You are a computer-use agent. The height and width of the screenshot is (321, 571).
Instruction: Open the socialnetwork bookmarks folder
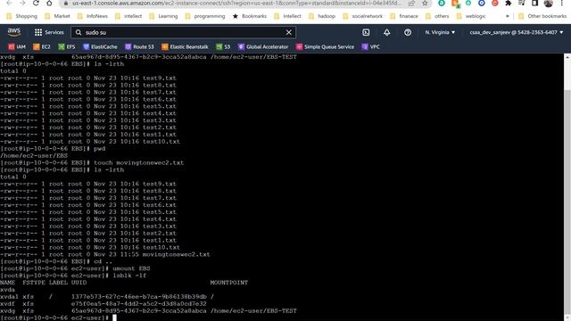tap(363, 16)
